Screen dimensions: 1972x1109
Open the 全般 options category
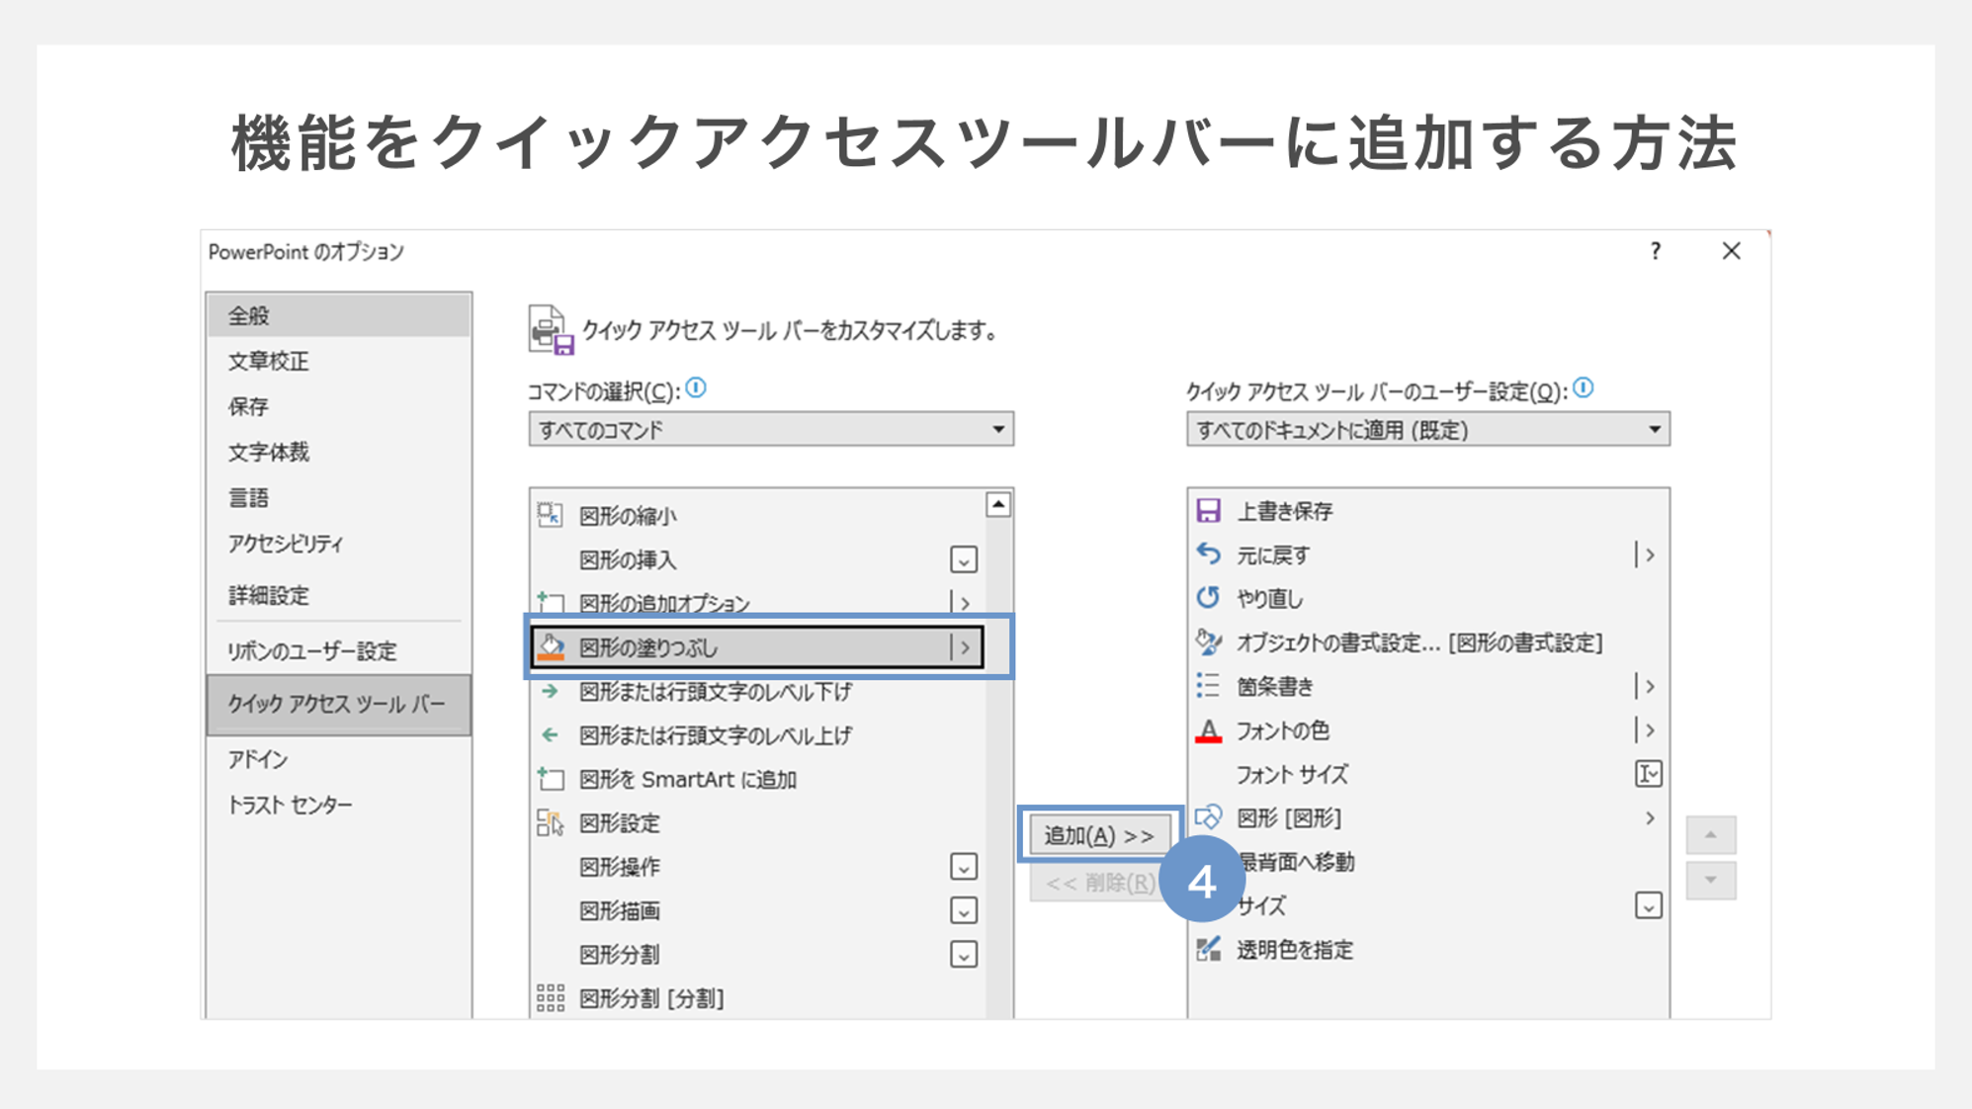click(x=339, y=315)
